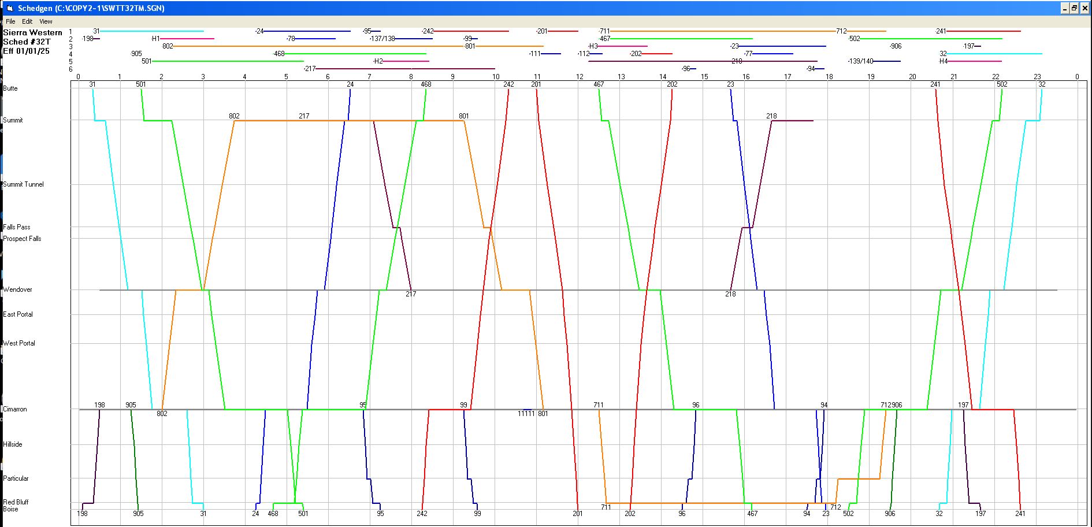
Task: Open the View menu
Action: point(46,21)
